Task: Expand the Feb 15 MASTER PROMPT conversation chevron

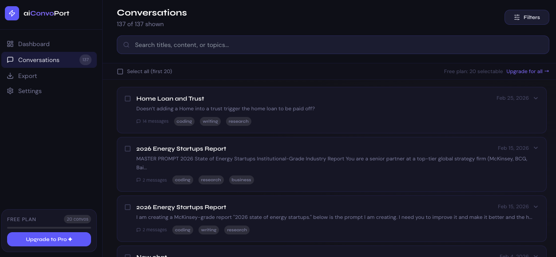Action: pyautogui.click(x=536, y=148)
